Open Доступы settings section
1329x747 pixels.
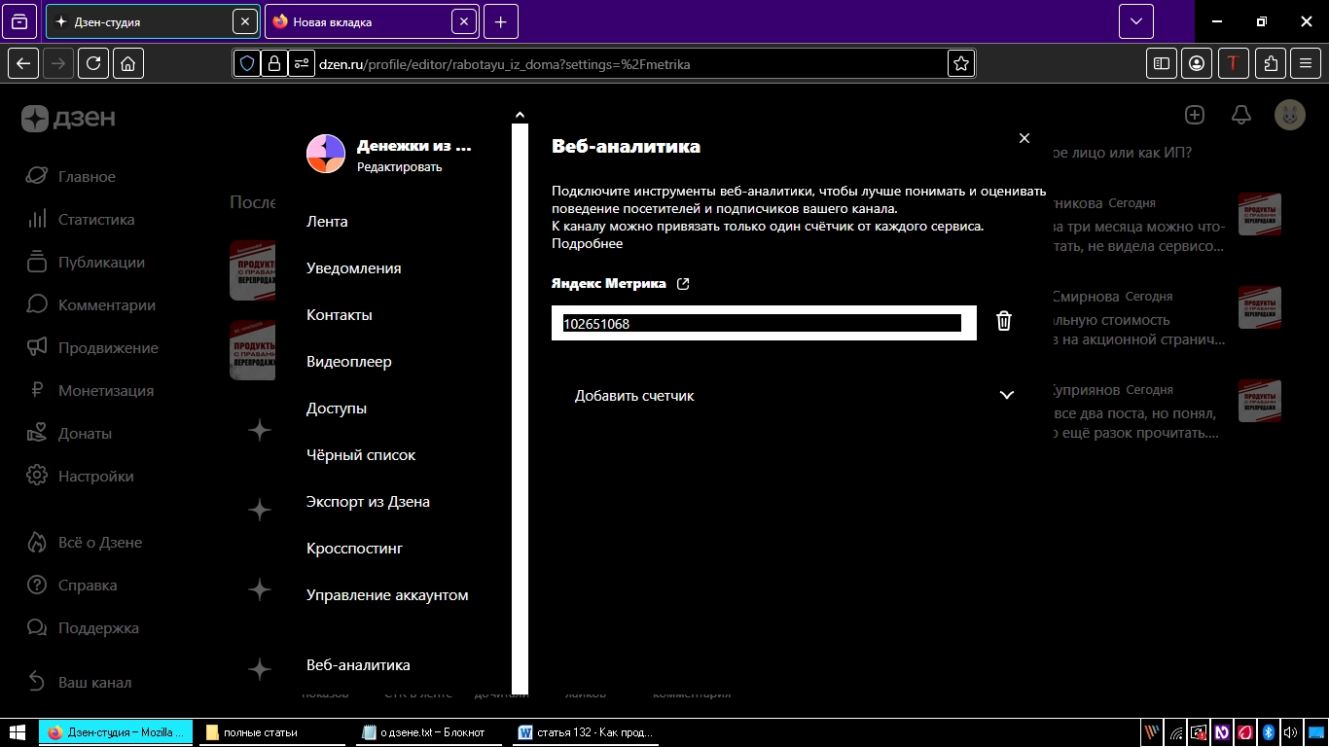pos(336,409)
